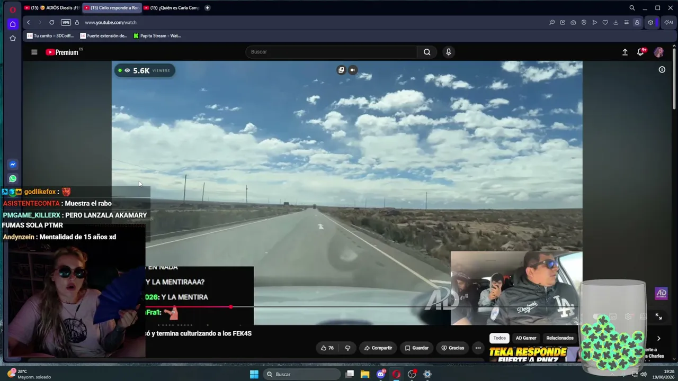Open the page edit pencil icon
678x381 pixels.
click(x=563, y=22)
